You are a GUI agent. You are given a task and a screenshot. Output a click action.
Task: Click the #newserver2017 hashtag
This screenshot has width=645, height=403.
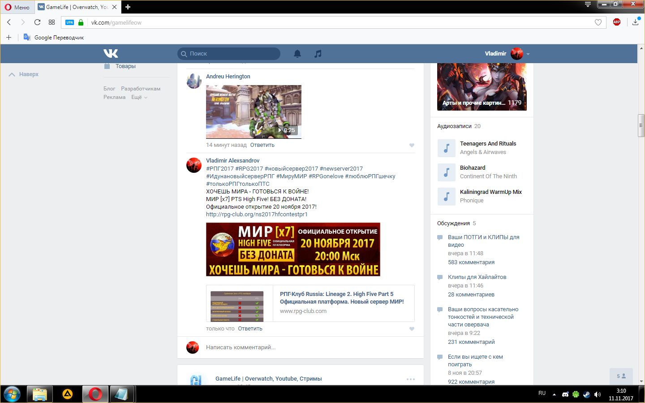point(341,169)
